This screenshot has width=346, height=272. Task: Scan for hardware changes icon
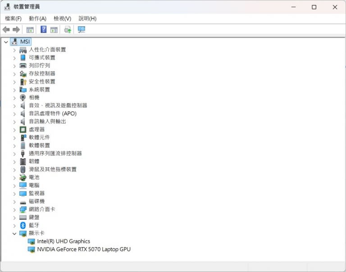pos(82,29)
